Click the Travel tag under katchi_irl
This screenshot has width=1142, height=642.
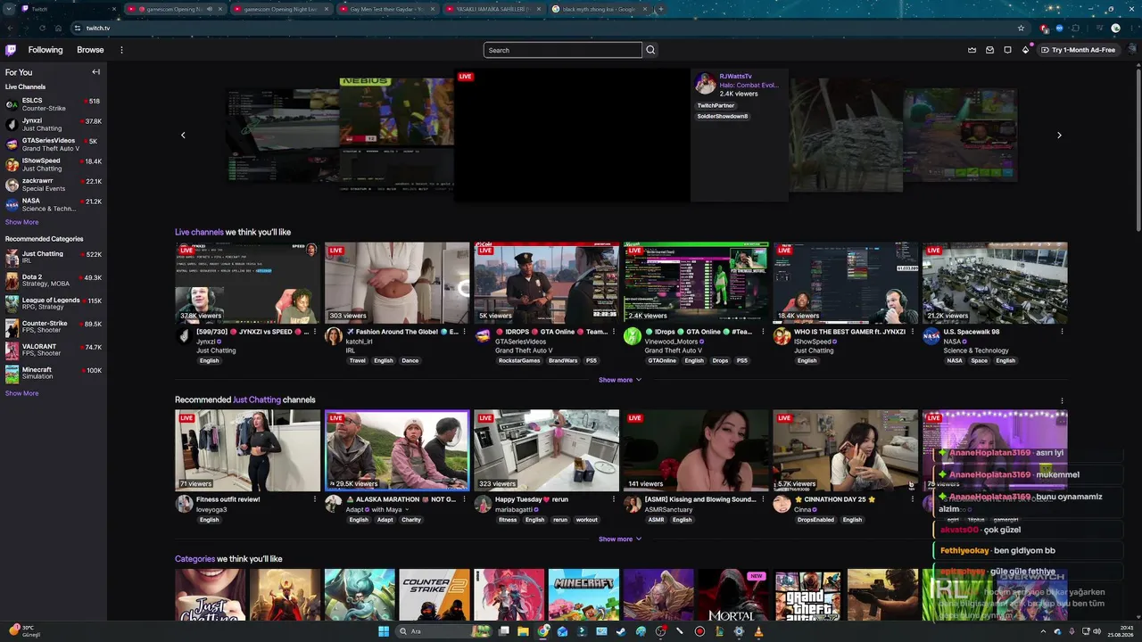point(357,360)
